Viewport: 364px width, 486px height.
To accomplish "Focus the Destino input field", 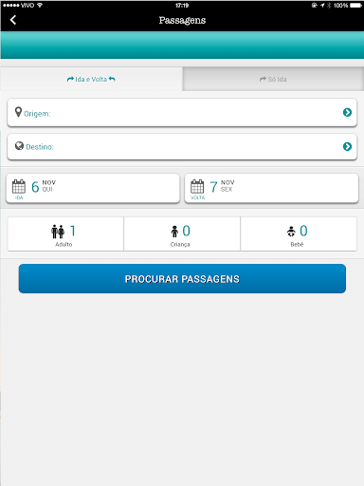I will click(182, 147).
